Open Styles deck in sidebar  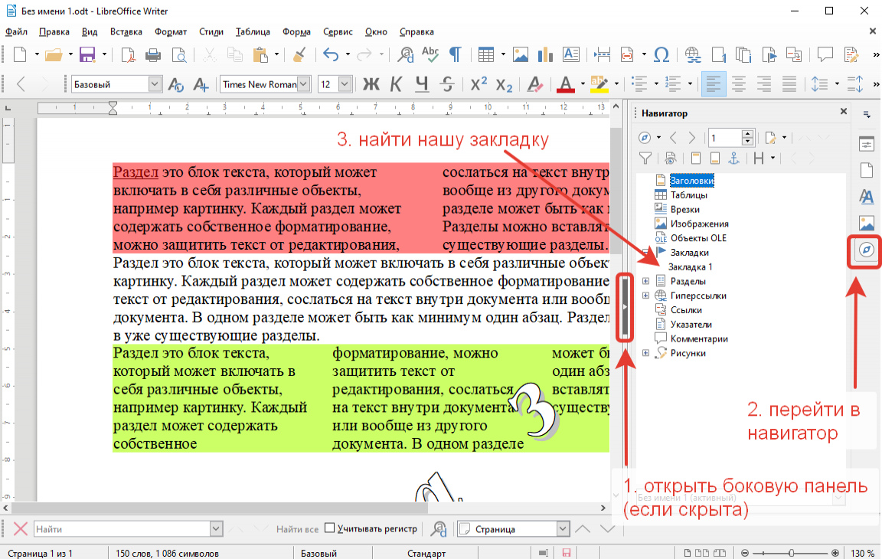pos(866,196)
